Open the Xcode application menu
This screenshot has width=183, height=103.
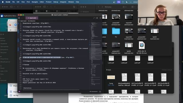(x=8, y=2)
